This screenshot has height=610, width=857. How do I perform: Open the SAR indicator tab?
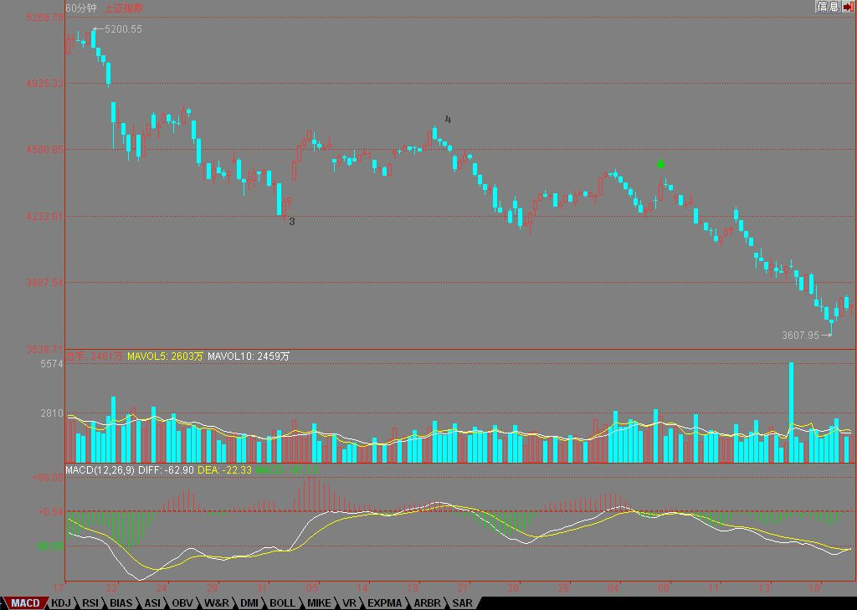click(x=461, y=603)
